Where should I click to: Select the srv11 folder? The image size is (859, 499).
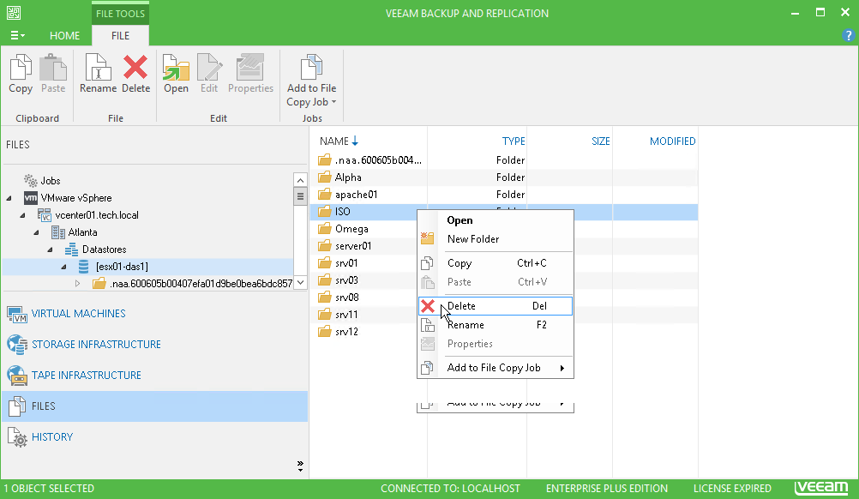346,315
